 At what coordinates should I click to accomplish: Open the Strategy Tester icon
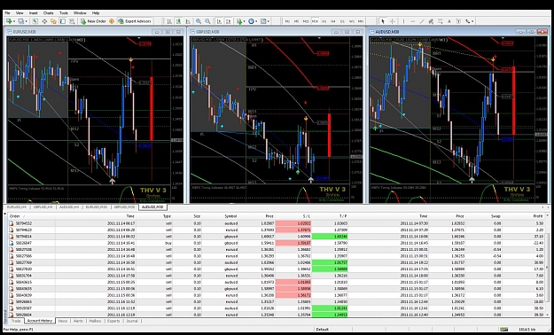coord(72,21)
